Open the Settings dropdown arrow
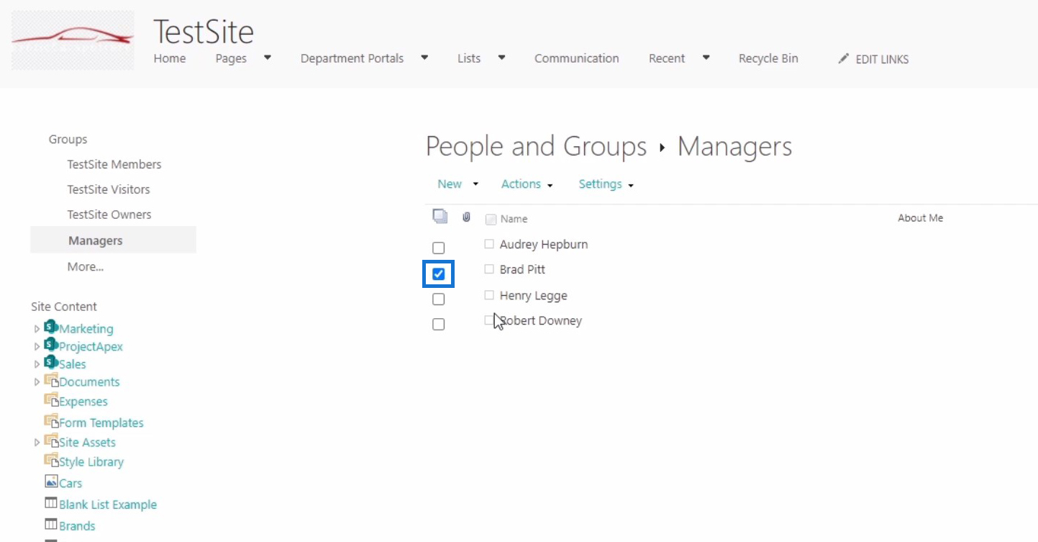 (x=631, y=186)
